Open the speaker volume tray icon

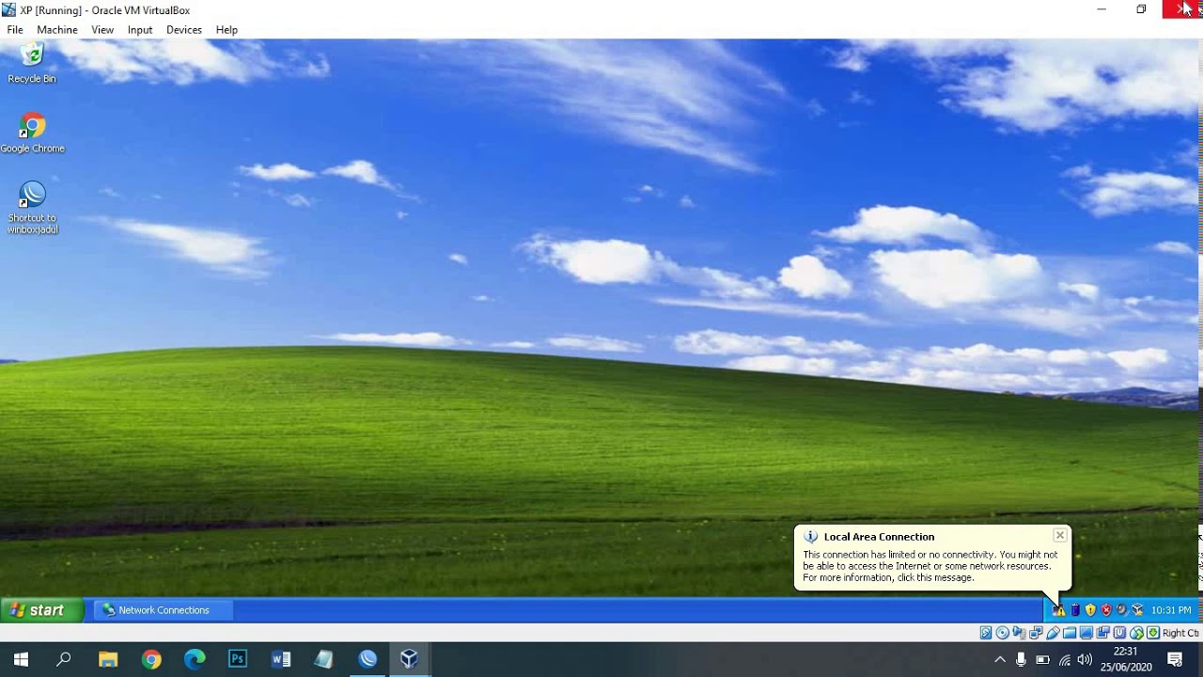(x=1086, y=660)
